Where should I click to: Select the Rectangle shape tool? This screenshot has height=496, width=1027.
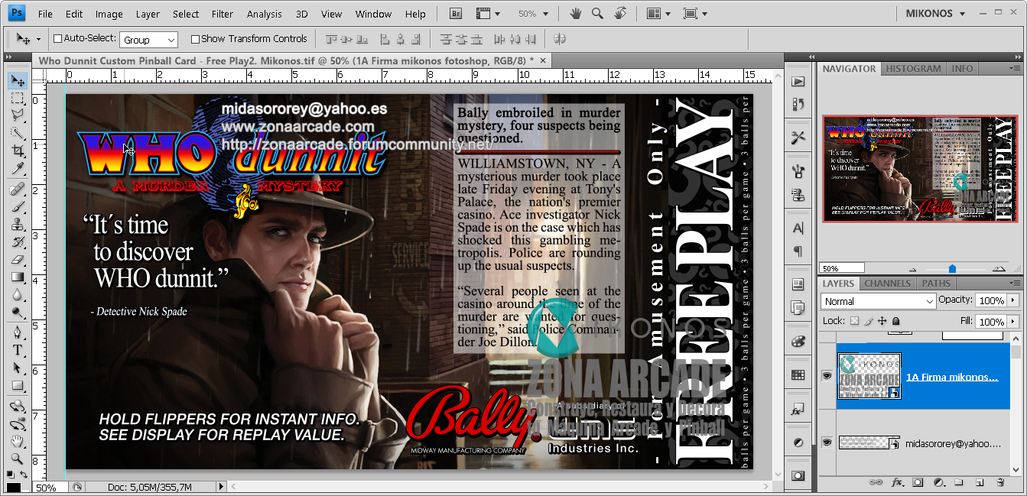coord(17,386)
